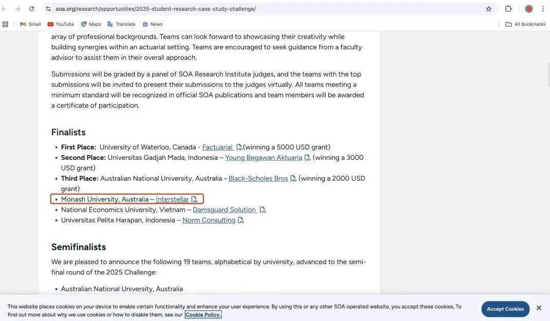
Task: Open the Cookie Policy link
Action: [x=203, y=315]
